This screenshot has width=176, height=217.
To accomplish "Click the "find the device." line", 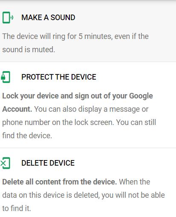I will pos(27,136).
